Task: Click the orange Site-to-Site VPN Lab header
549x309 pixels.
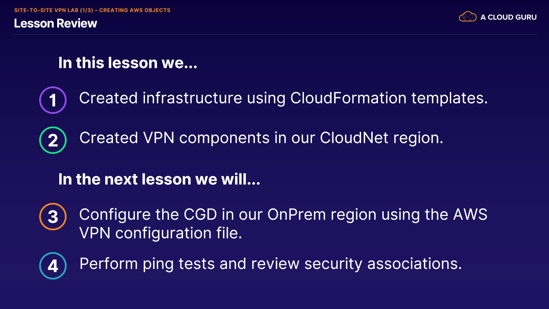Action: tap(92, 10)
